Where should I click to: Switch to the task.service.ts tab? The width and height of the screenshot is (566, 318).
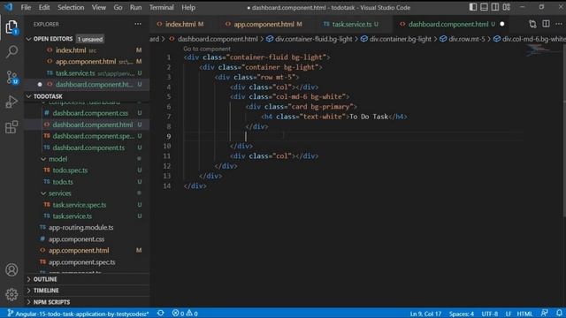[x=352, y=24]
